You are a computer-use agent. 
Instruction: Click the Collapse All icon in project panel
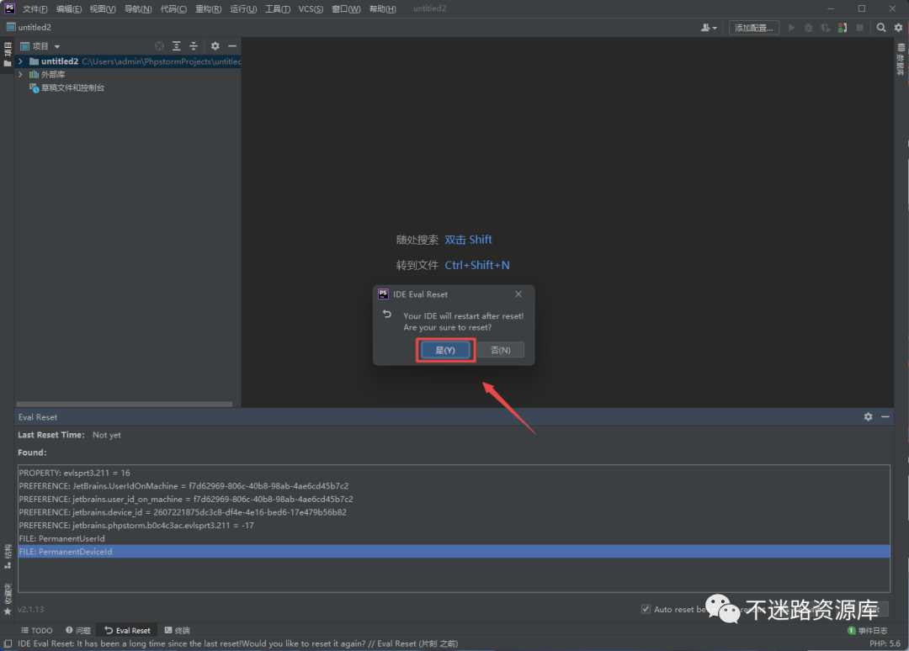[x=194, y=46]
